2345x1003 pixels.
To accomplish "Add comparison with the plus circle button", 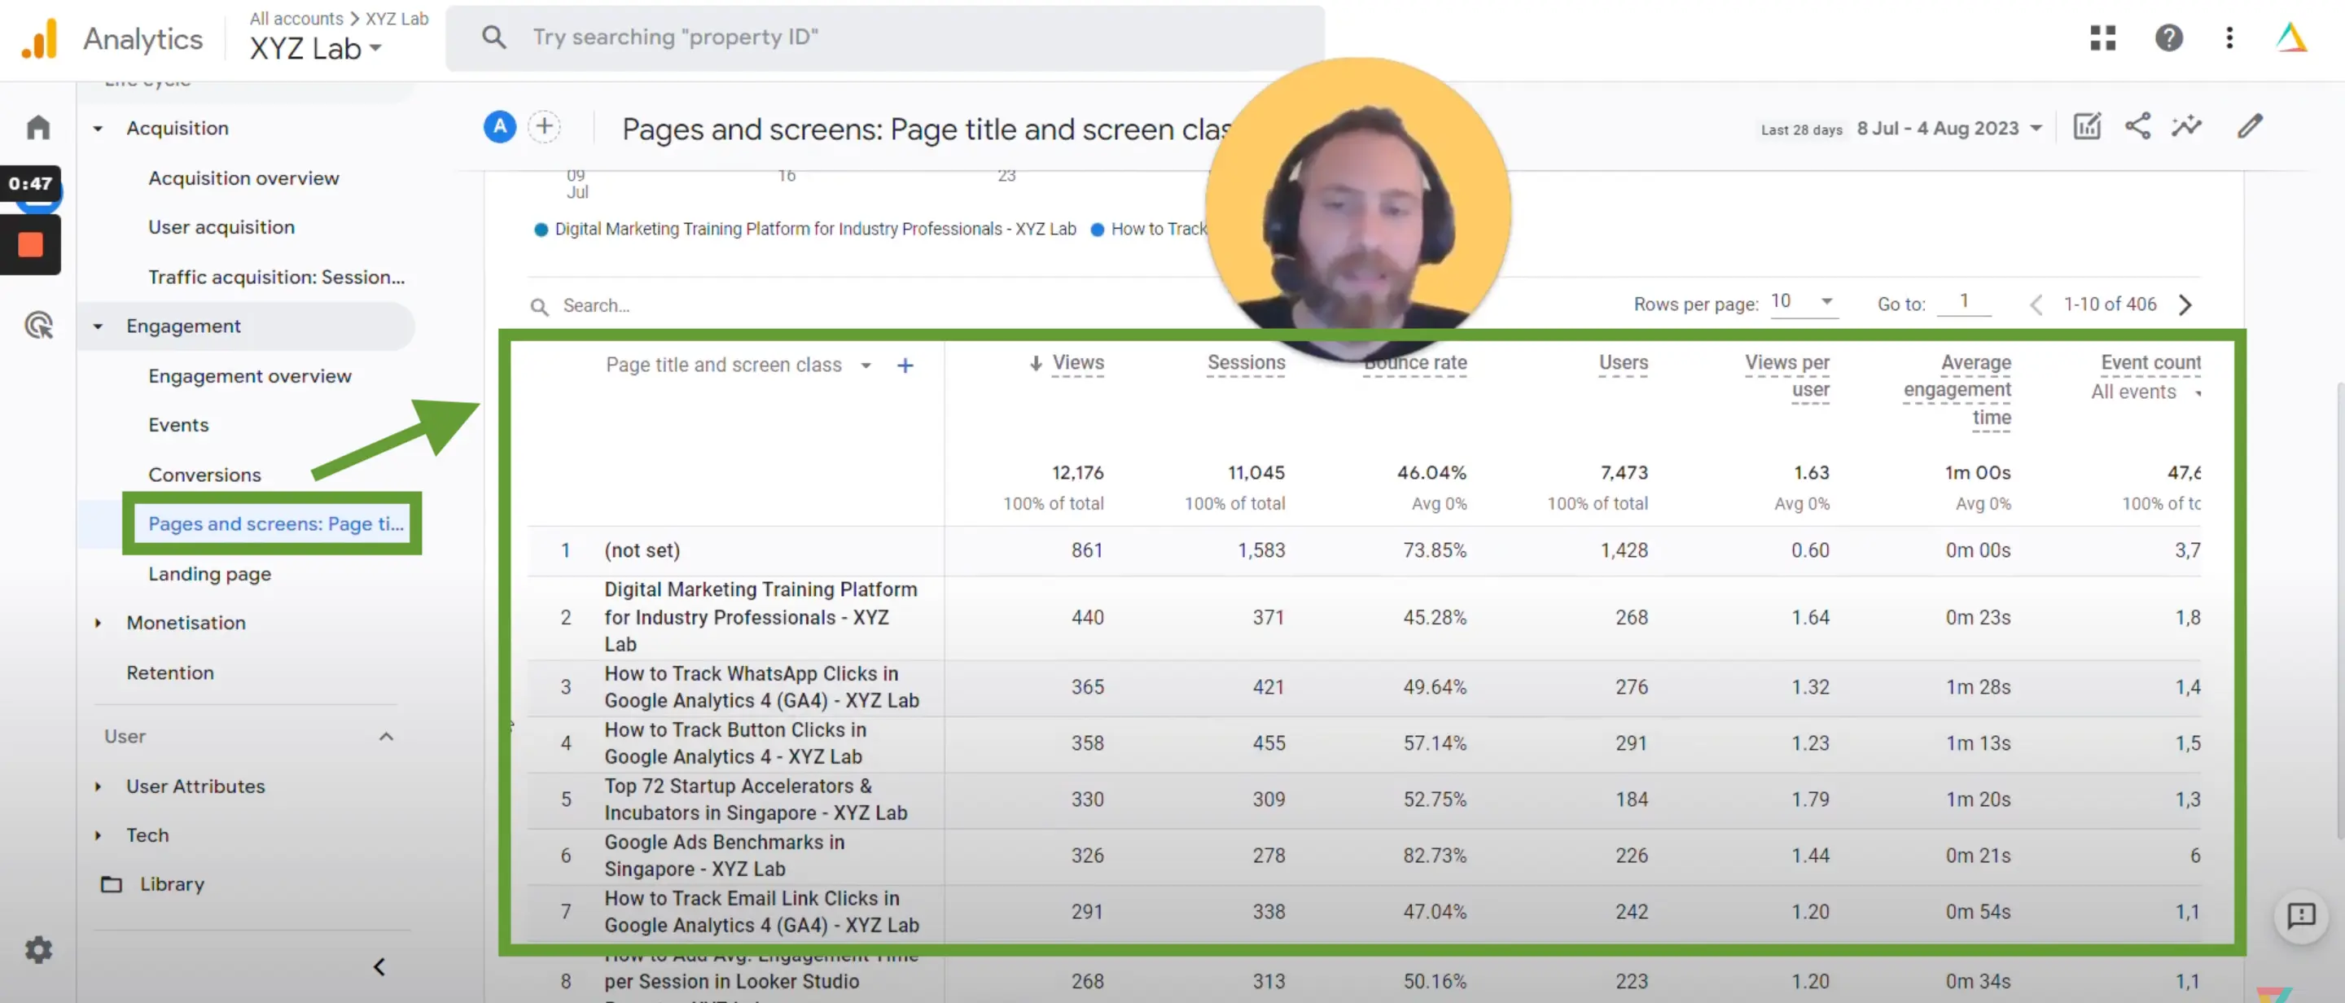I will click(545, 126).
